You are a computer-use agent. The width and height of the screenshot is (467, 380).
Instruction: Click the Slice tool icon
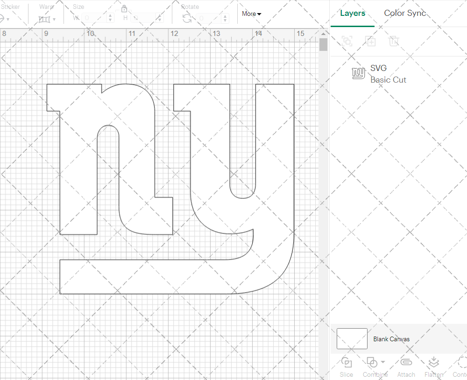pos(347,363)
